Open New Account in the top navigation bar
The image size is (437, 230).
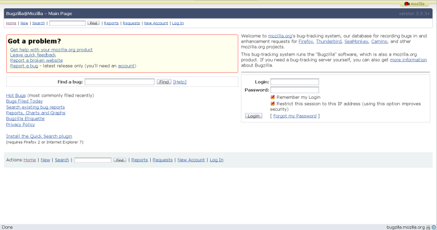click(156, 23)
